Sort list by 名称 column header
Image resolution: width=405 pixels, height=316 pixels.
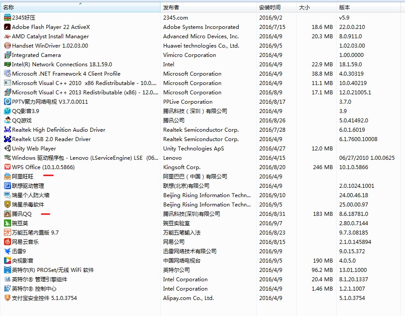(80, 8)
